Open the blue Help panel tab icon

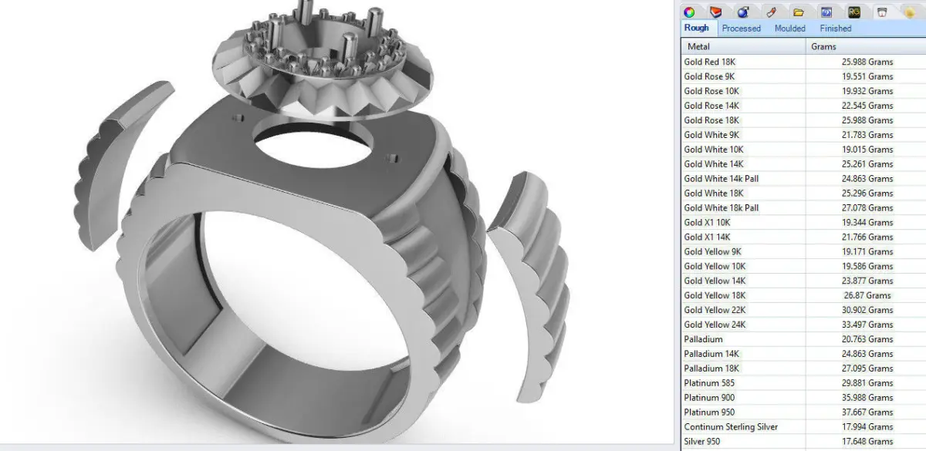point(826,12)
